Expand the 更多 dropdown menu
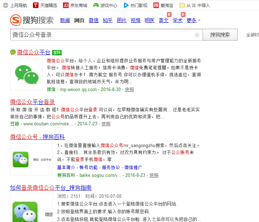259x222 pixels. (194, 20)
